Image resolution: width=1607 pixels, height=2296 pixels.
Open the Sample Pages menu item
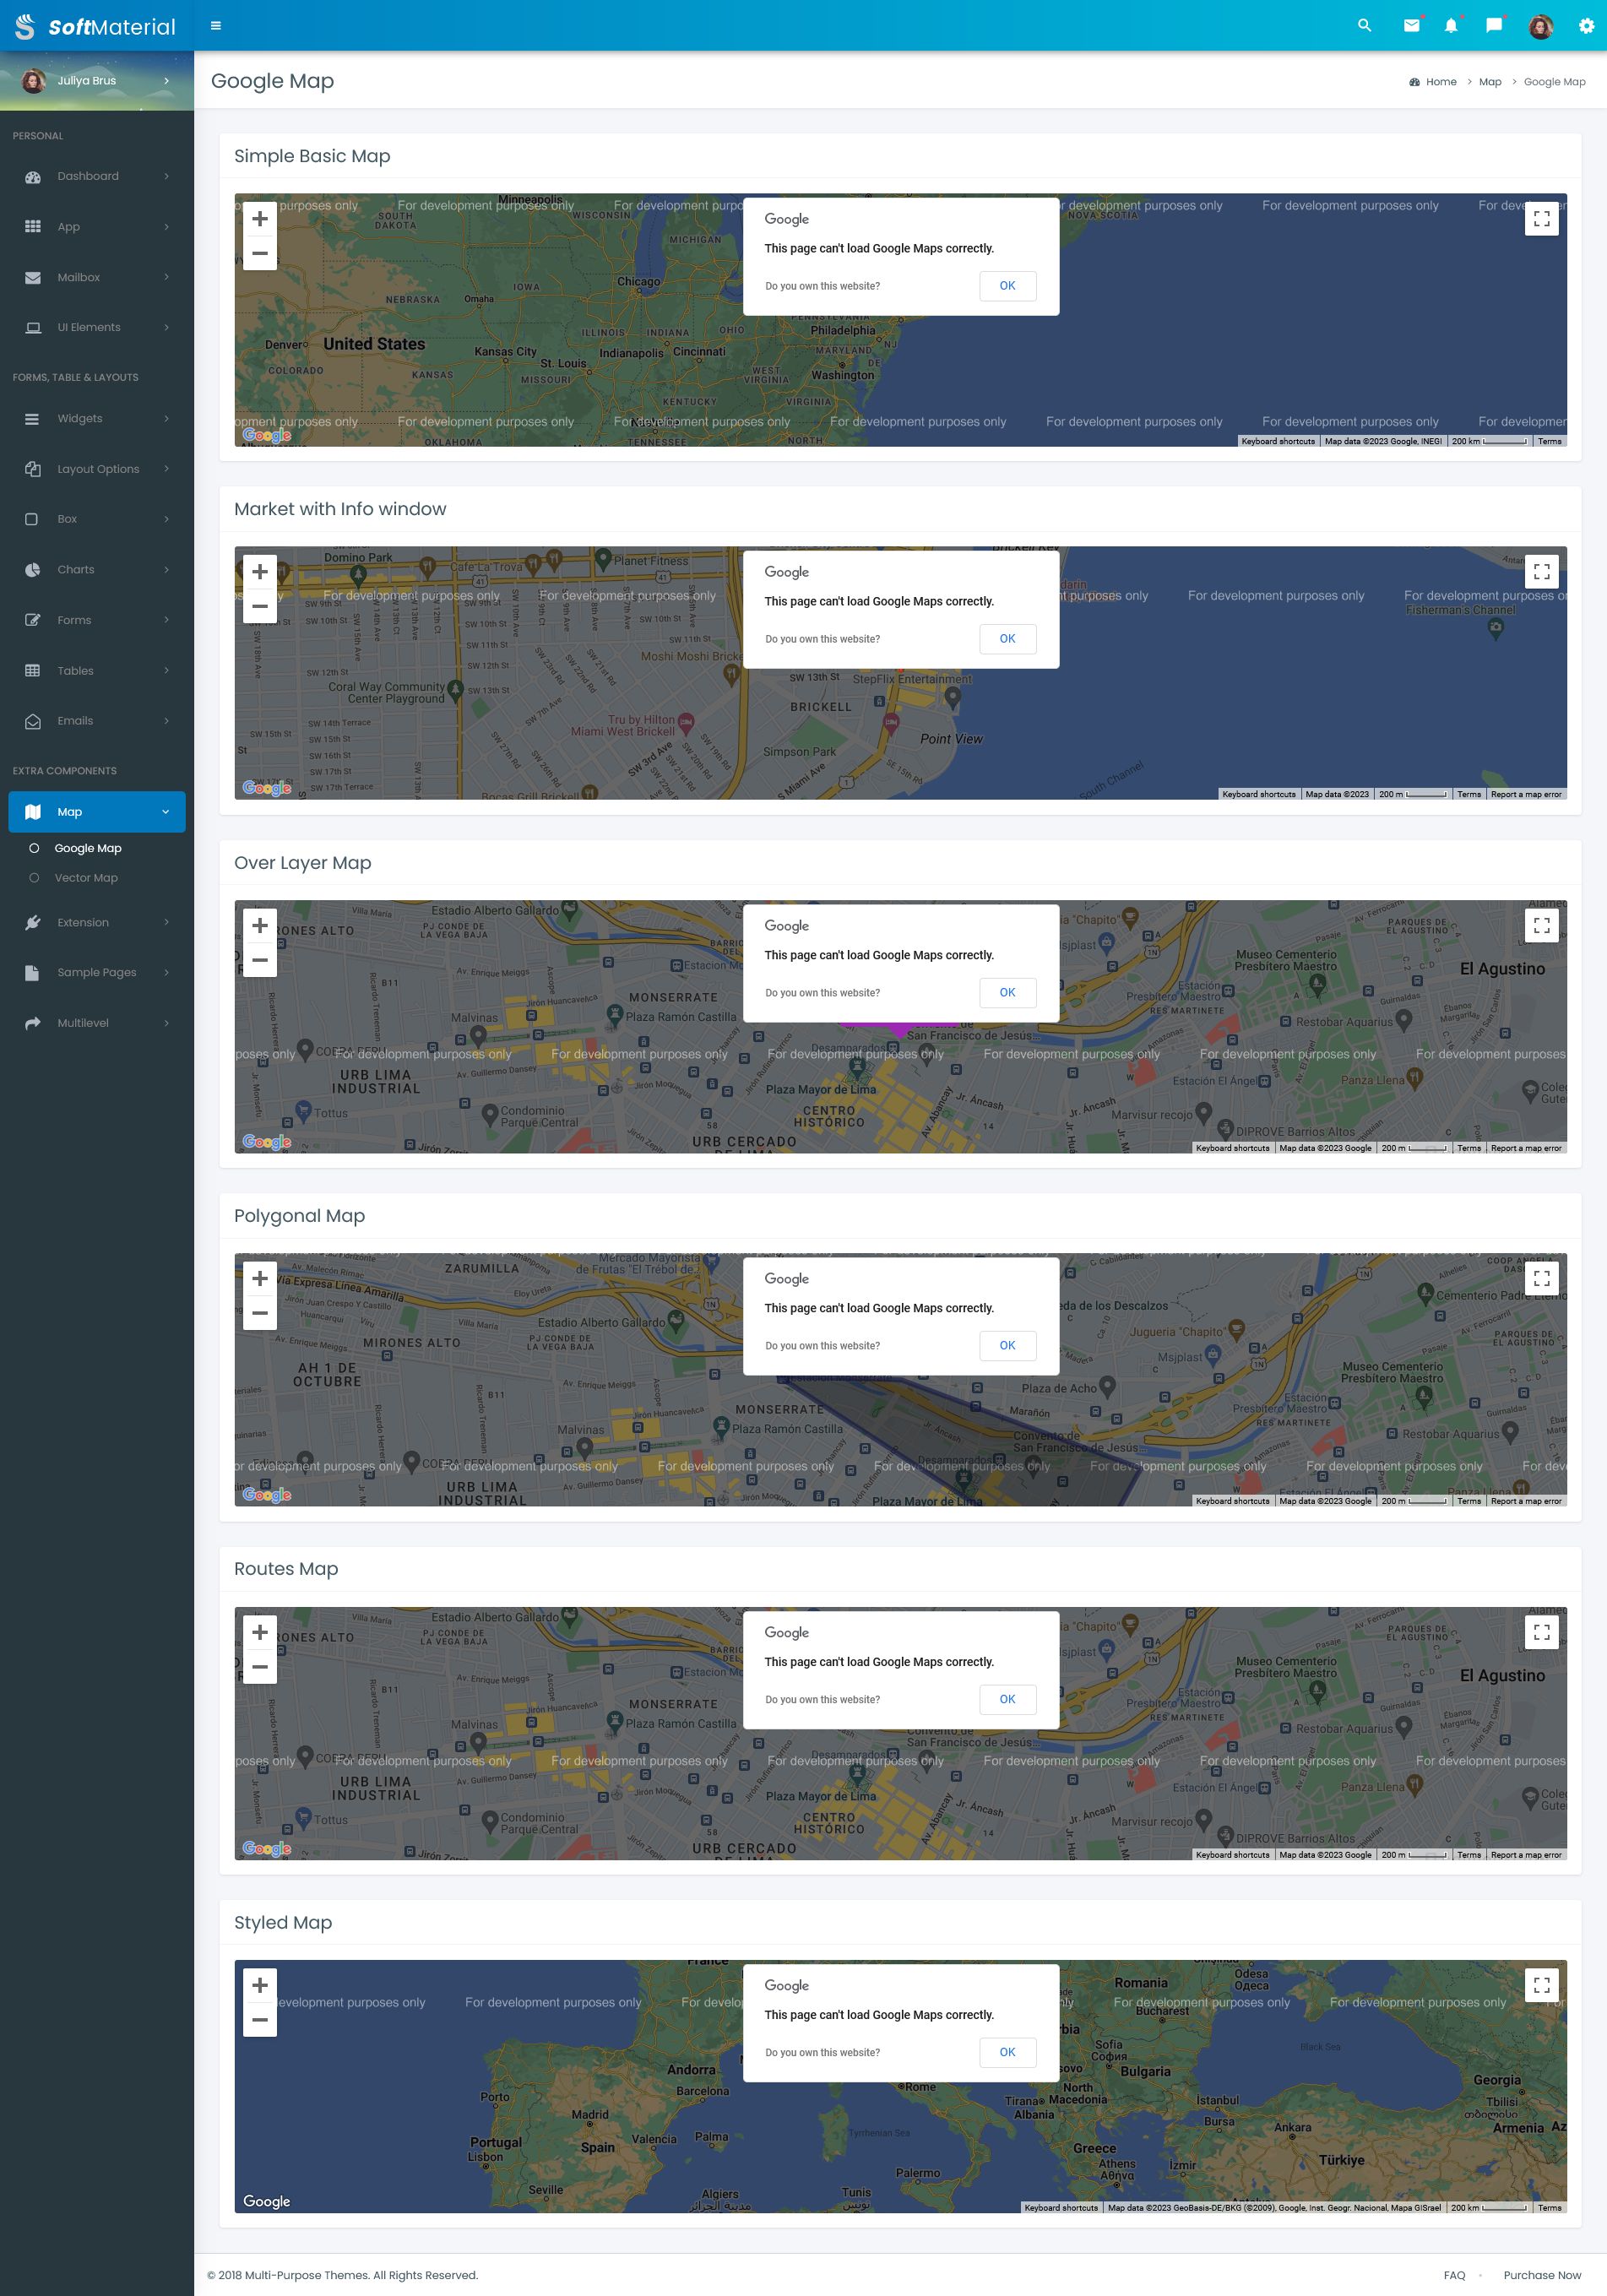tap(97, 973)
